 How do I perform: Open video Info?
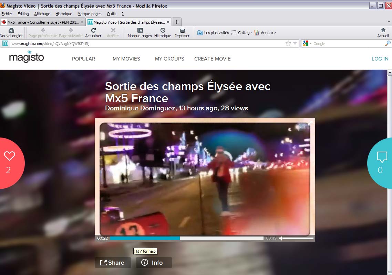[x=154, y=263]
